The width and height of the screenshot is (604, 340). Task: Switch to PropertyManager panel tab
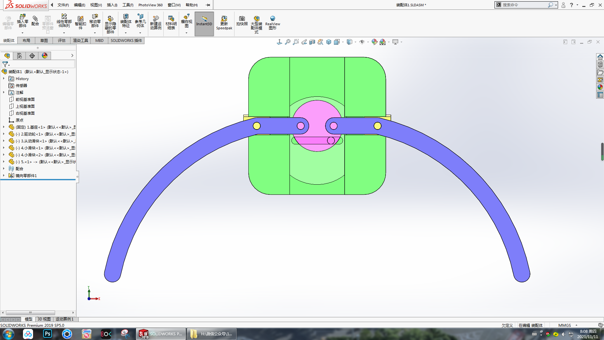20,56
